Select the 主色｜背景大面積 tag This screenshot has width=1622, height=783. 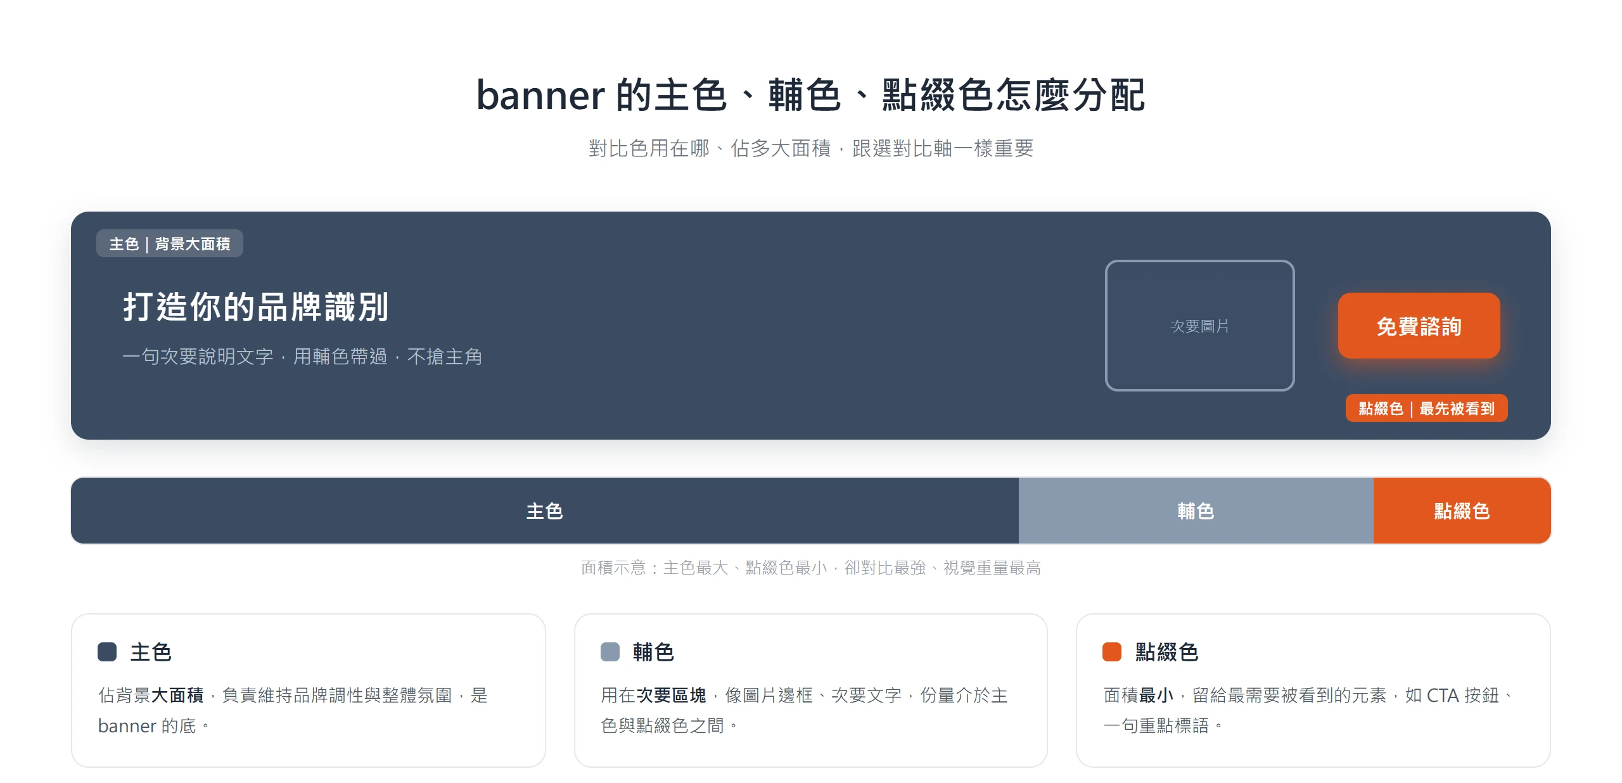click(170, 243)
